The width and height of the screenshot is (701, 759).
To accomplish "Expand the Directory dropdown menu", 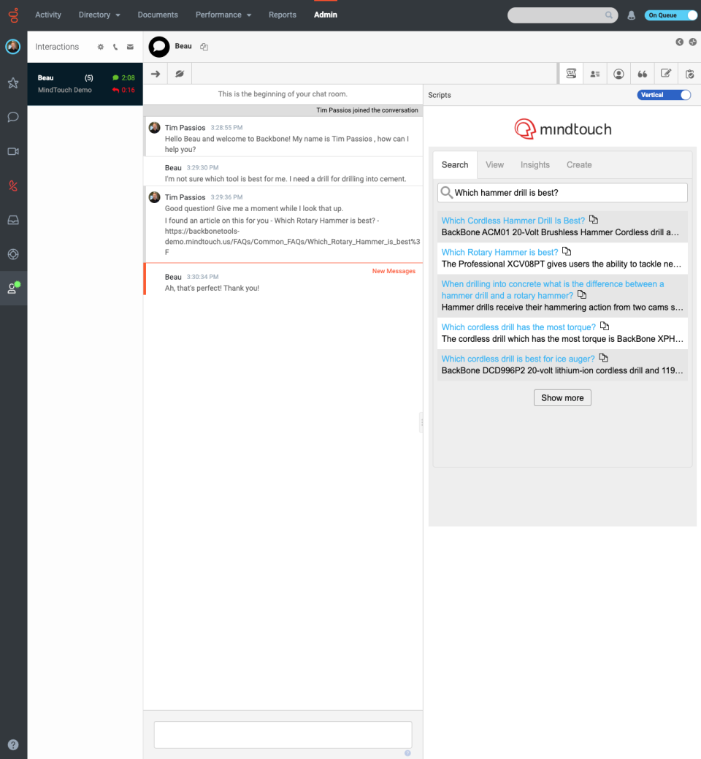I will pos(99,15).
